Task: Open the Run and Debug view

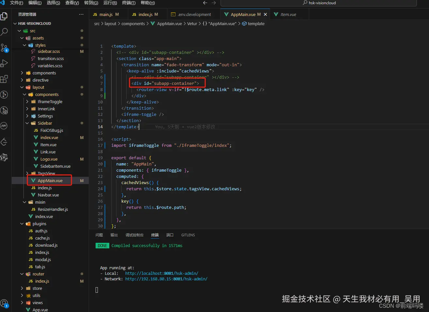Action: click(x=4, y=63)
